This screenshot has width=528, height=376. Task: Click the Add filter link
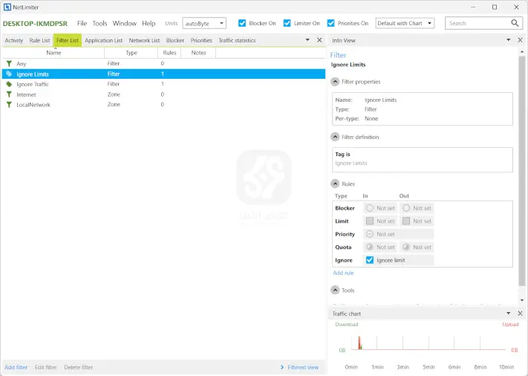point(16,367)
